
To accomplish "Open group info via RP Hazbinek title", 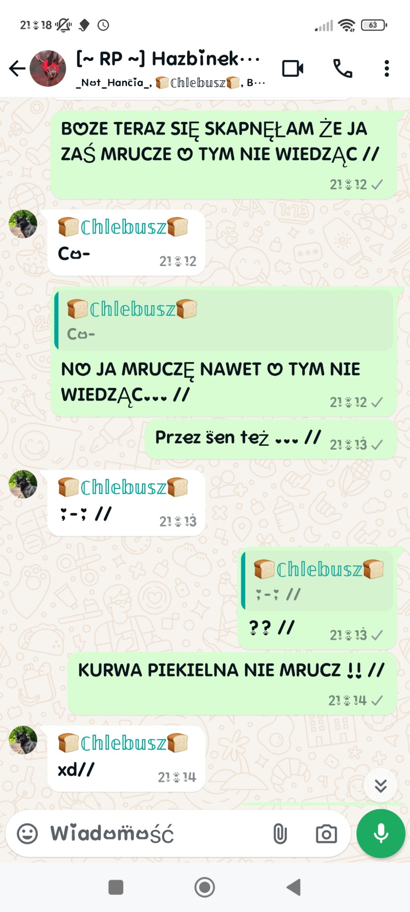I will (168, 59).
